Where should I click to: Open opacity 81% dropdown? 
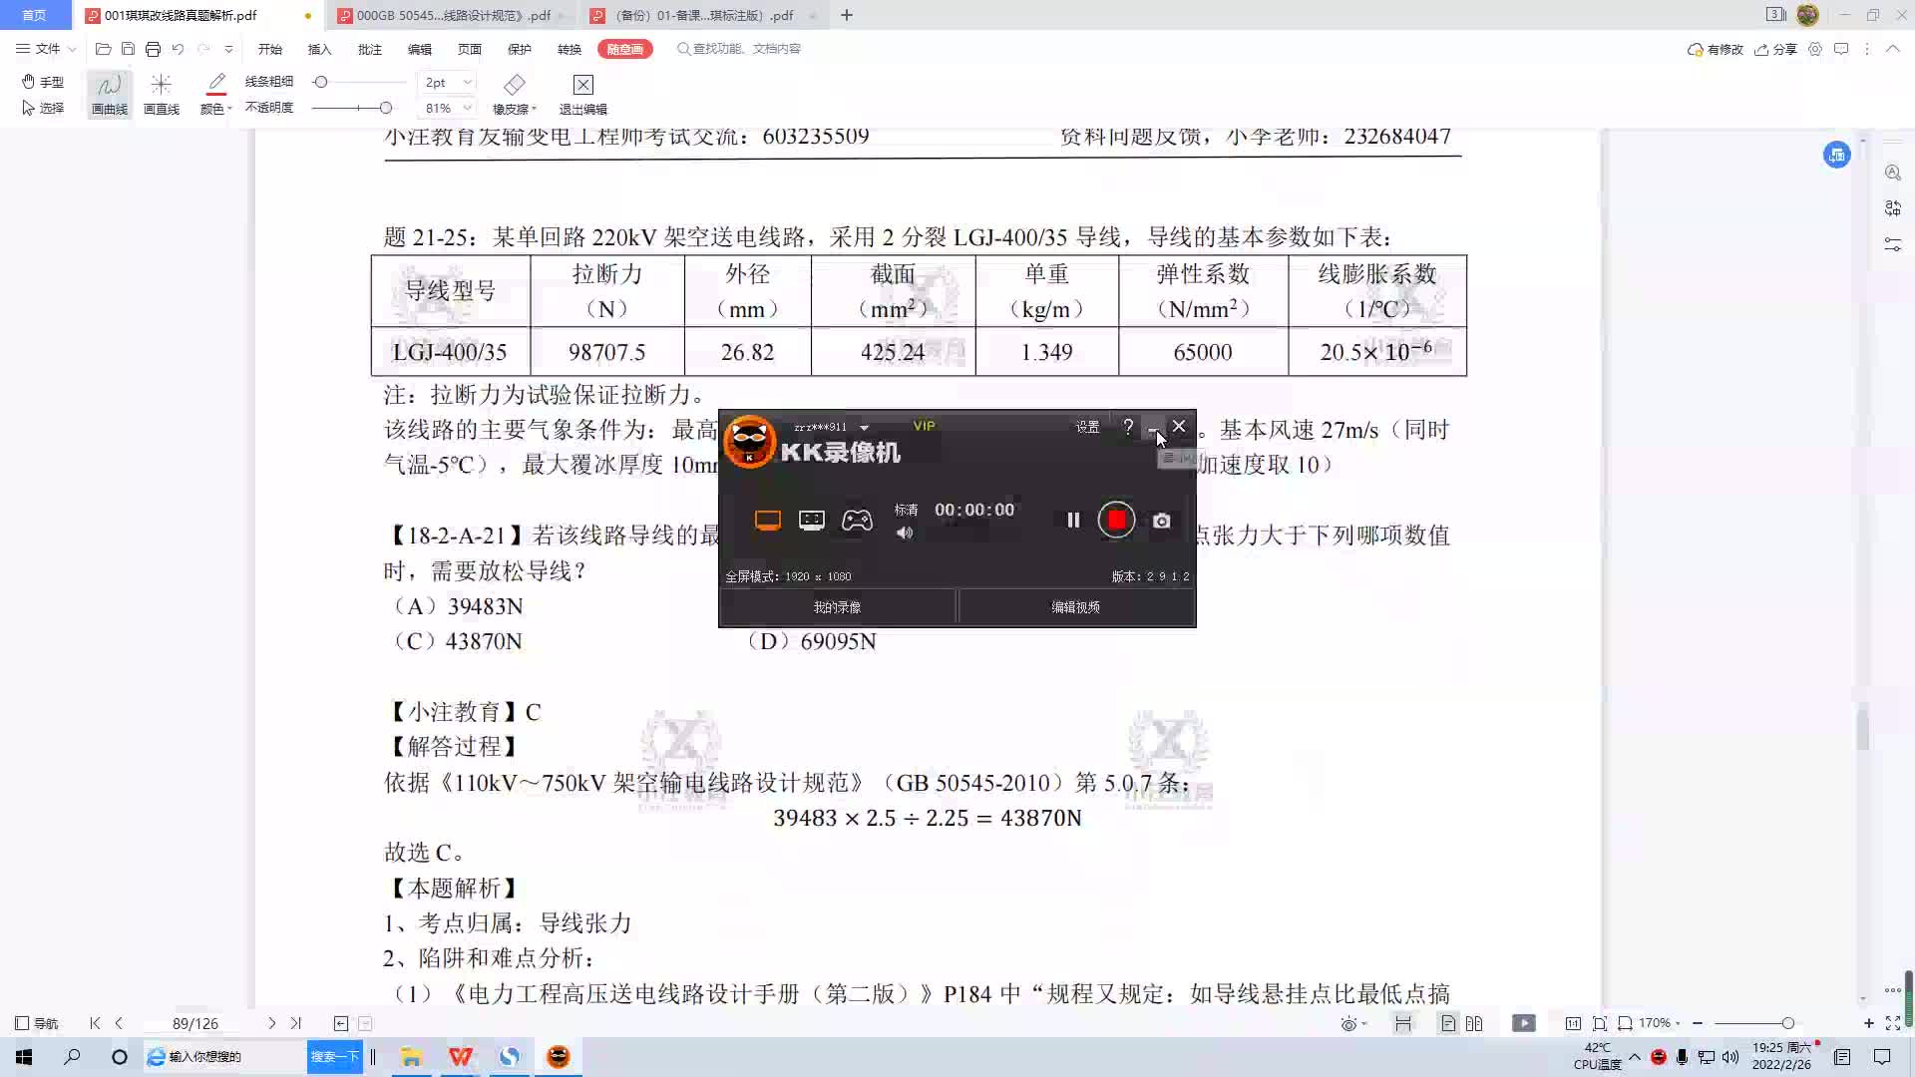[x=467, y=108]
